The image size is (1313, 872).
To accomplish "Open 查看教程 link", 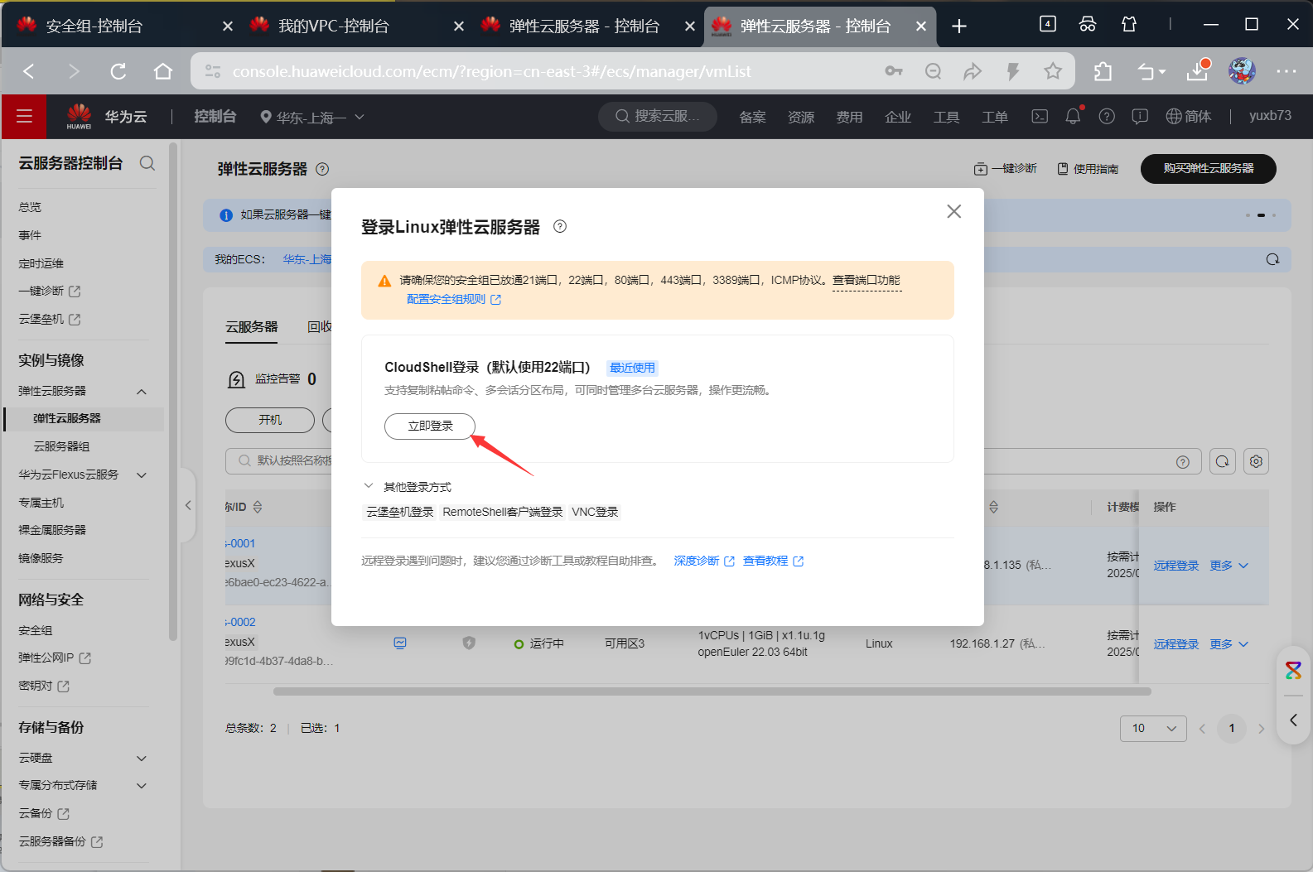I will [x=772, y=561].
